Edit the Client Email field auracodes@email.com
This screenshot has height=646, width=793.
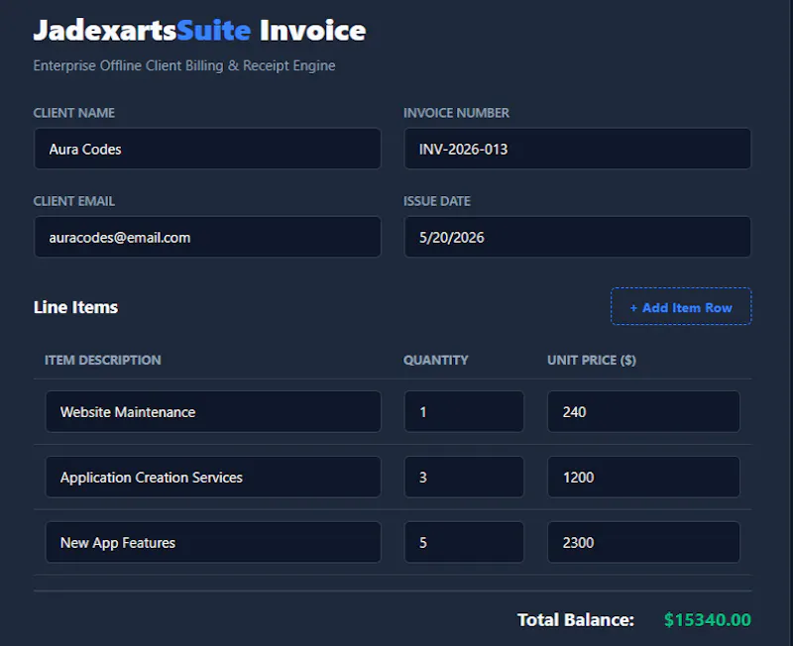pos(207,237)
